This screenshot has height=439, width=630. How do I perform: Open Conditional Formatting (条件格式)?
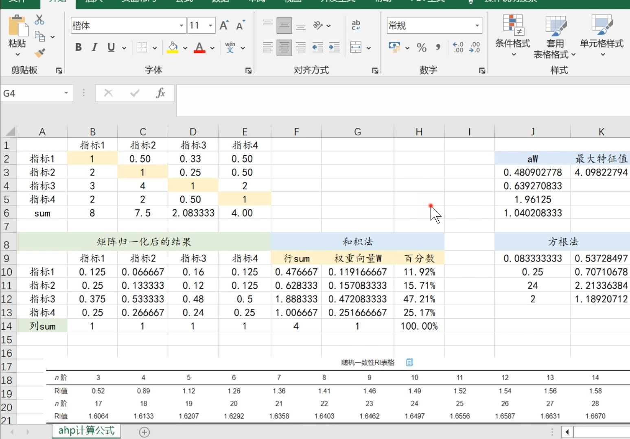(x=512, y=36)
